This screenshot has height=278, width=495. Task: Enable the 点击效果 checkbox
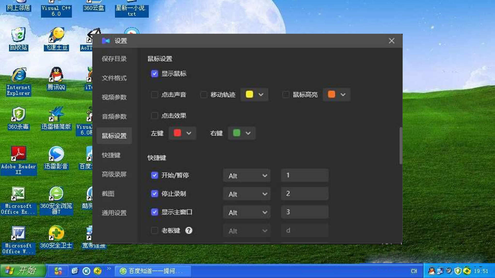154,116
